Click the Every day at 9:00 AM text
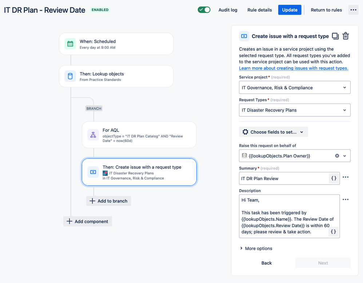 [97, 47]
